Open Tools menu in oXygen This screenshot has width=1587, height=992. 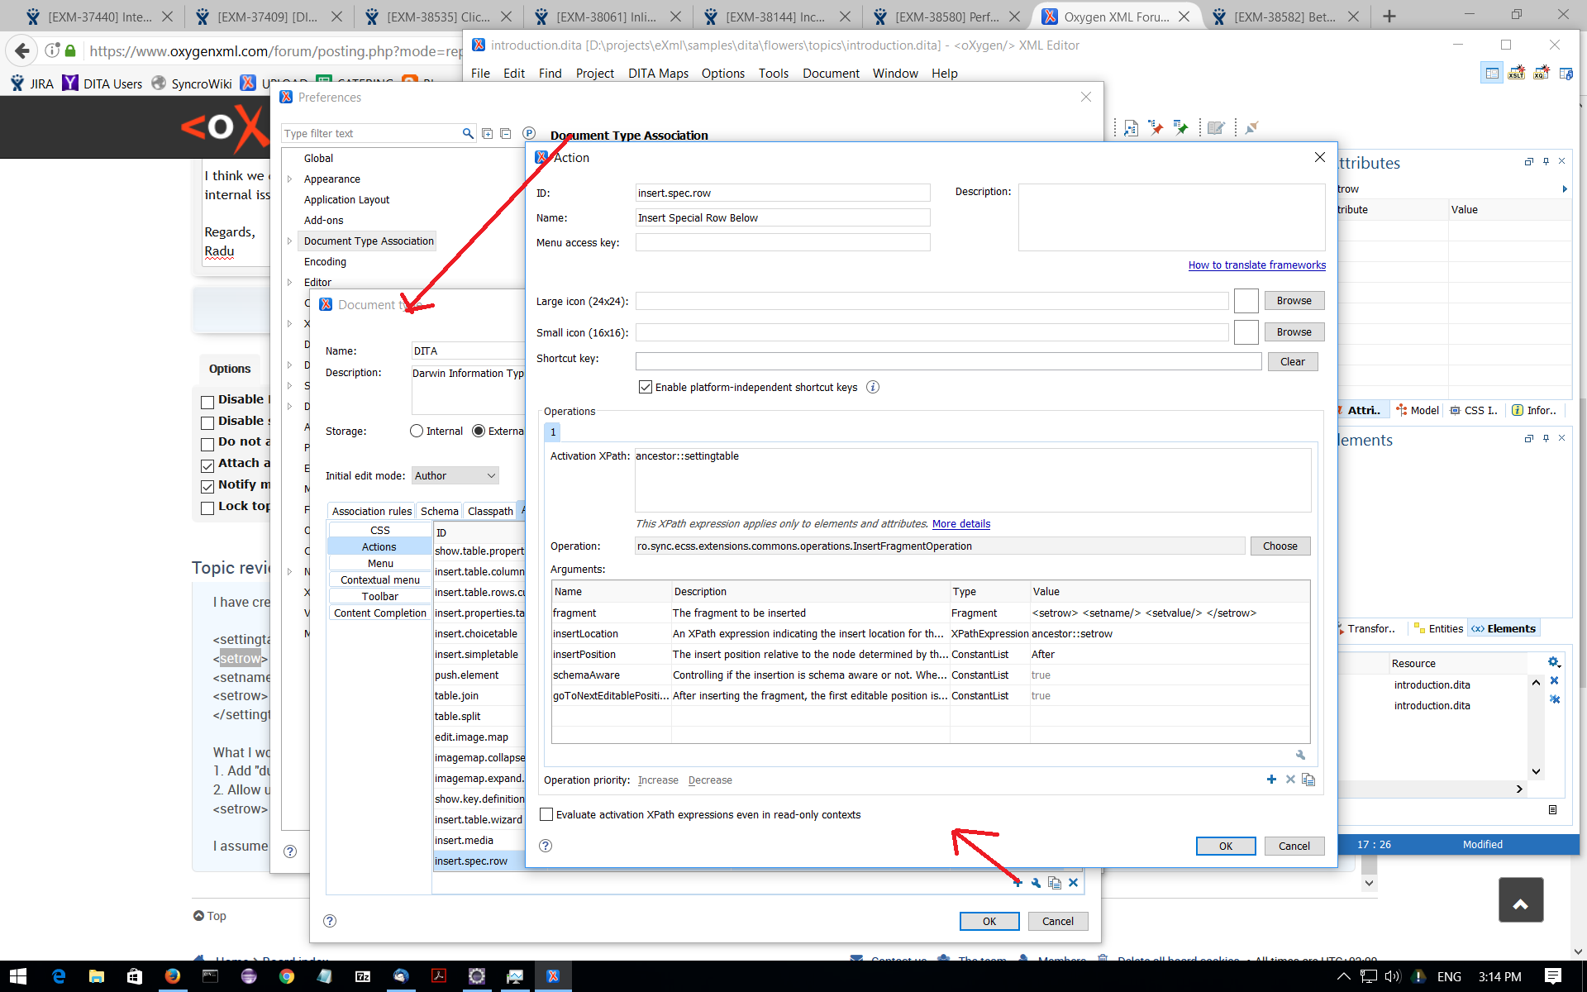point(774,74)
